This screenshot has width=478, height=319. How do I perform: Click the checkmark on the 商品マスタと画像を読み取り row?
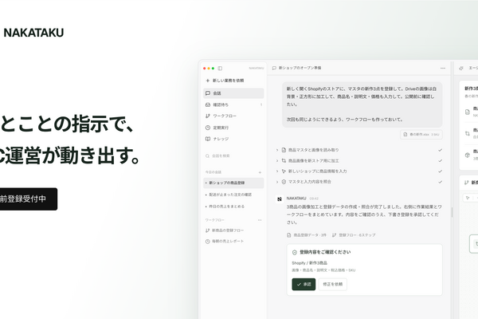(x=440, y=150)
